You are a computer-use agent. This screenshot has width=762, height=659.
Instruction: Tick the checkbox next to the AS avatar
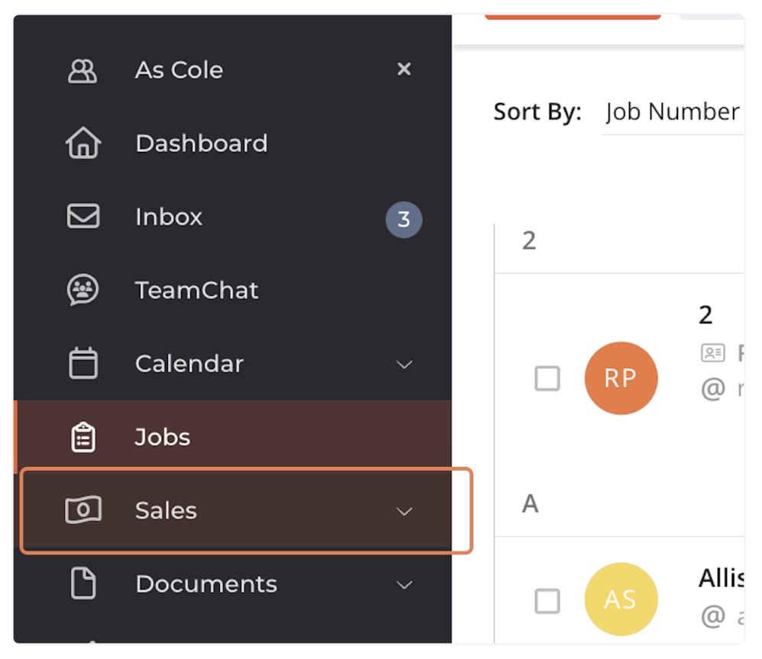547,601
